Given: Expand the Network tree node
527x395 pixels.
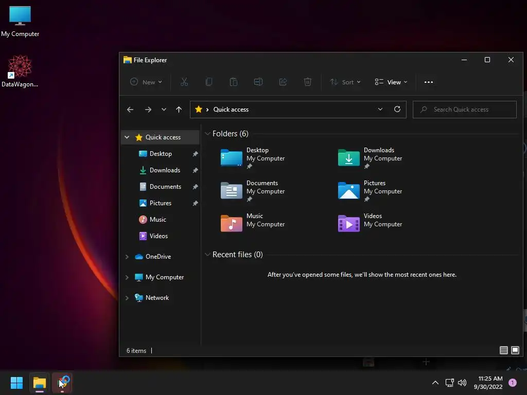Looking at the screenshot, I should coord(127,298).
